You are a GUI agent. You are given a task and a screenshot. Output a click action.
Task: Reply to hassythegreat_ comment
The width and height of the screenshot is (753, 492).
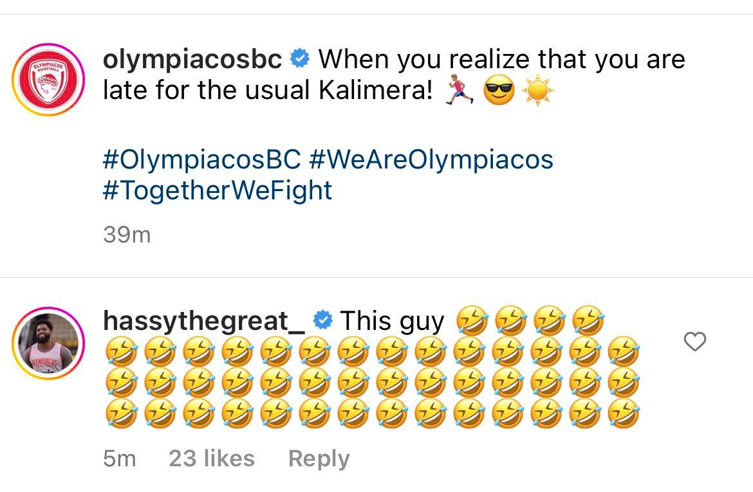(319, 459)
